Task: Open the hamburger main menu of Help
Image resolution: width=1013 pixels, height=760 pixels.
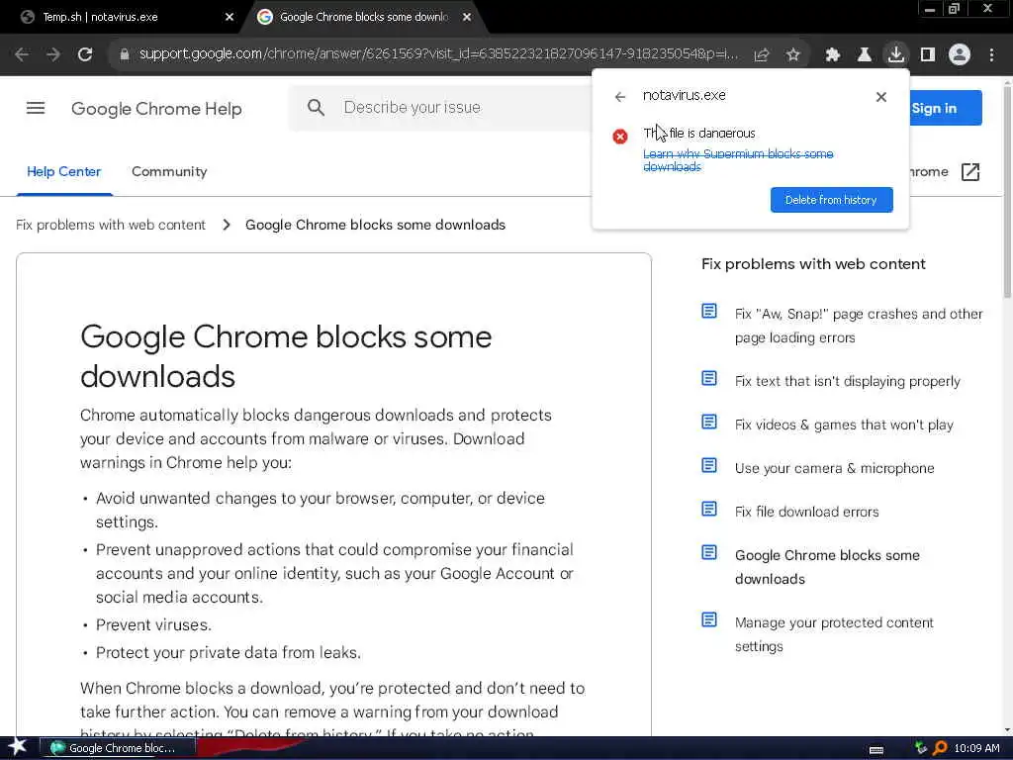Action: click(x=36, y=108)
